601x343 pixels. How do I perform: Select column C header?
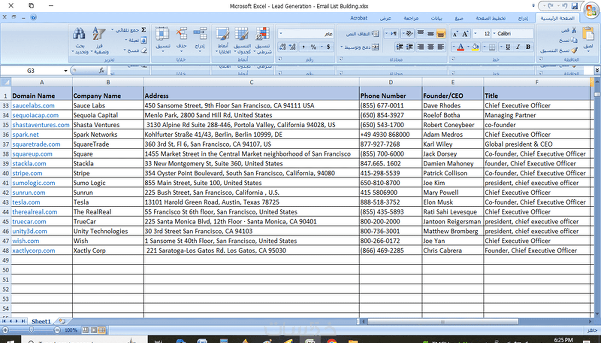[251, 82]
